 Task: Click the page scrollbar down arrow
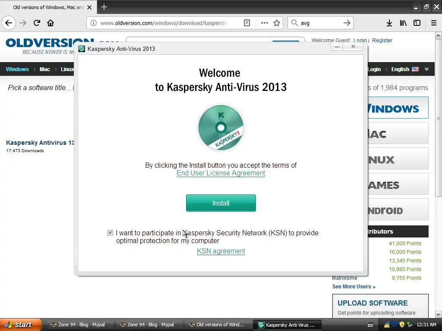(x=439, y=314)
